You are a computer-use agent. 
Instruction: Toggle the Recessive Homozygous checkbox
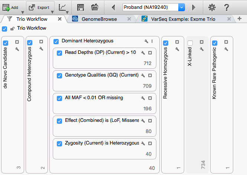pos(166,43)
